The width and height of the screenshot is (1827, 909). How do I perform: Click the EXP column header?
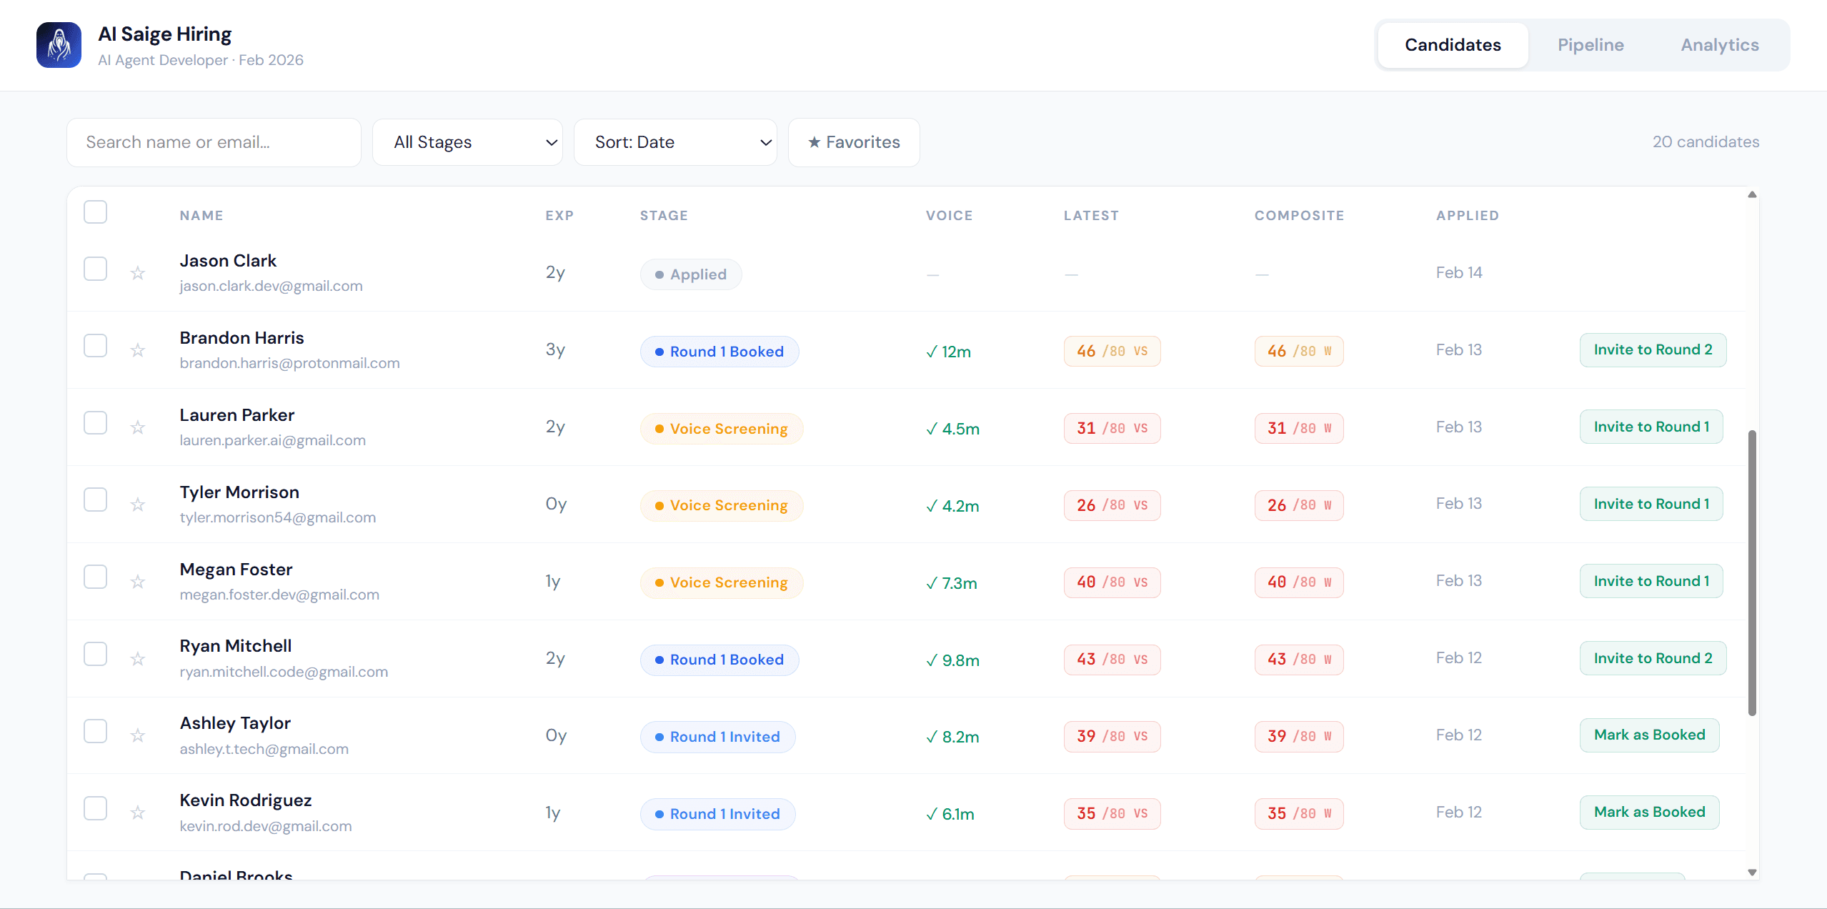coord(559,216)
